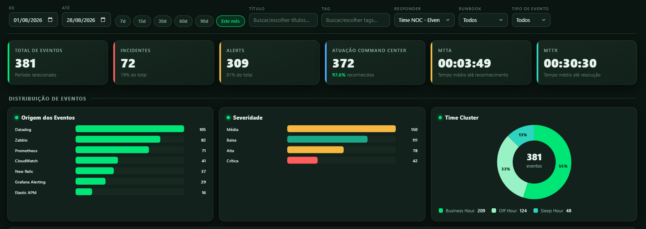The height and width of the screenshot is (229, 646).
Task: Open the Responder dropdown Time NOC - Elven
Action: pyautogui.click(x=424, y=20)
